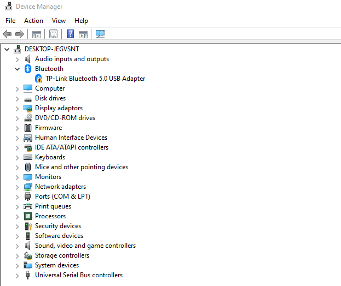
Task: Click the Storage controllers icon
Action: [x=28, y=255]
